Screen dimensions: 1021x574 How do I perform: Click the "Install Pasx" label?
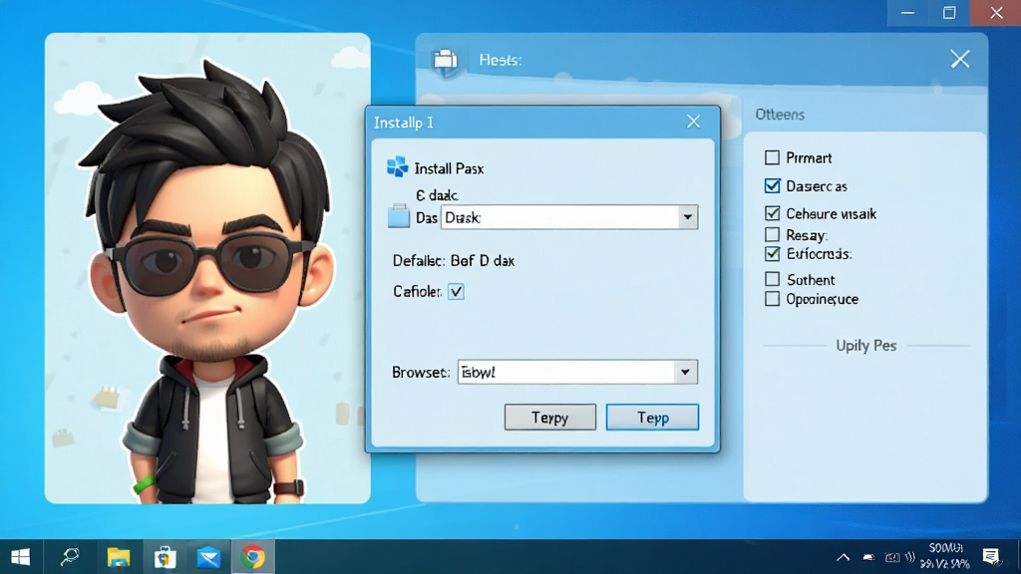pyautogui.click(x=450, y=168)
